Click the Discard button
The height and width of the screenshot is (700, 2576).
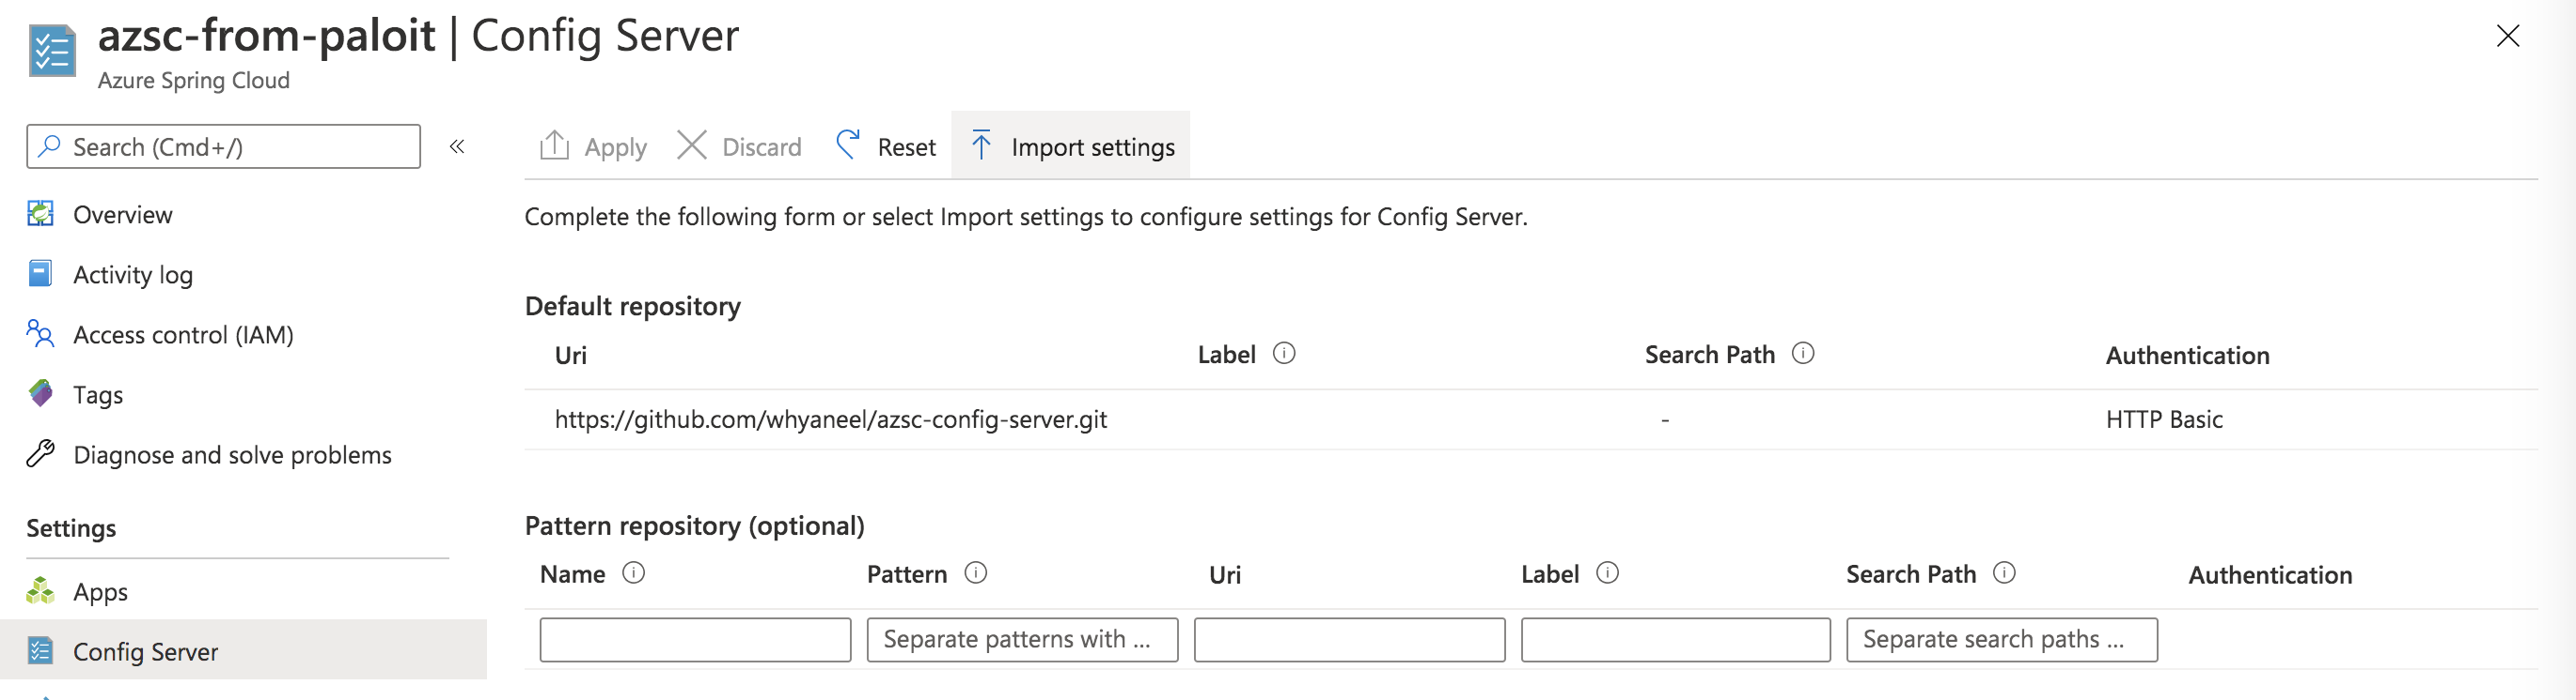[x=740, y=146]
